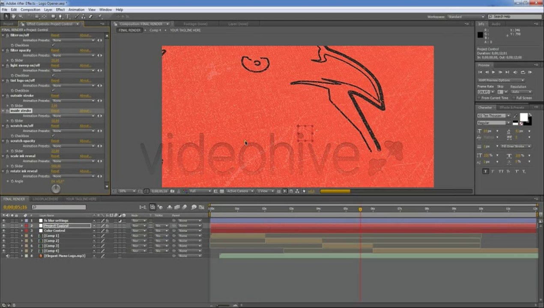The width and height of the screenshot is (544, 308).
Task: Hide the [Comp 1] layer
Action: click(4, 236)
